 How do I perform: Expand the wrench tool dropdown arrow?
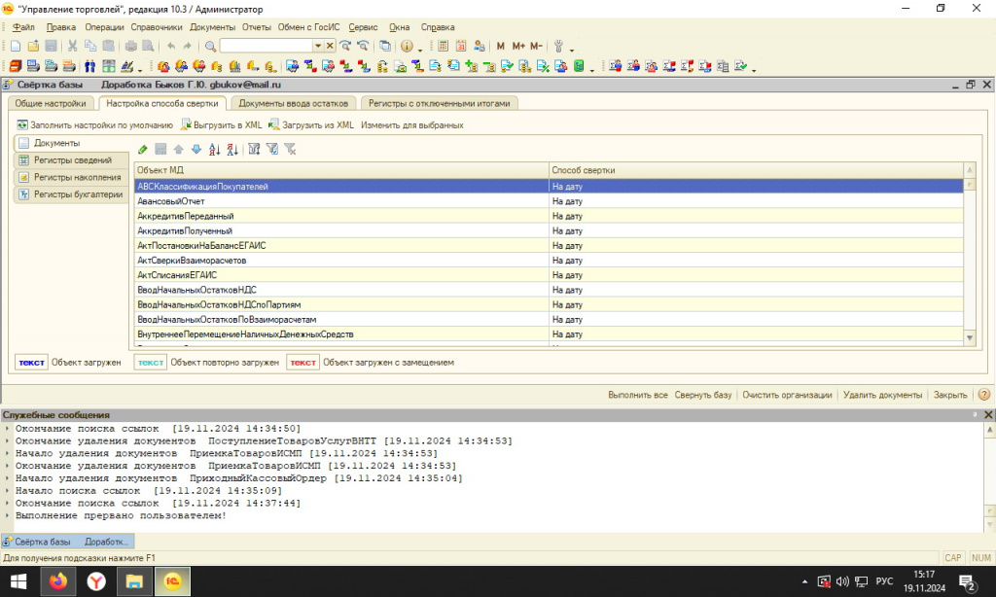tap(572, 49)
